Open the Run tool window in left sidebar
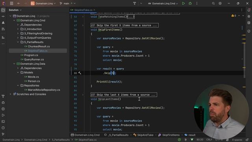This screenshot has height=142, width=252. point(3,115)
